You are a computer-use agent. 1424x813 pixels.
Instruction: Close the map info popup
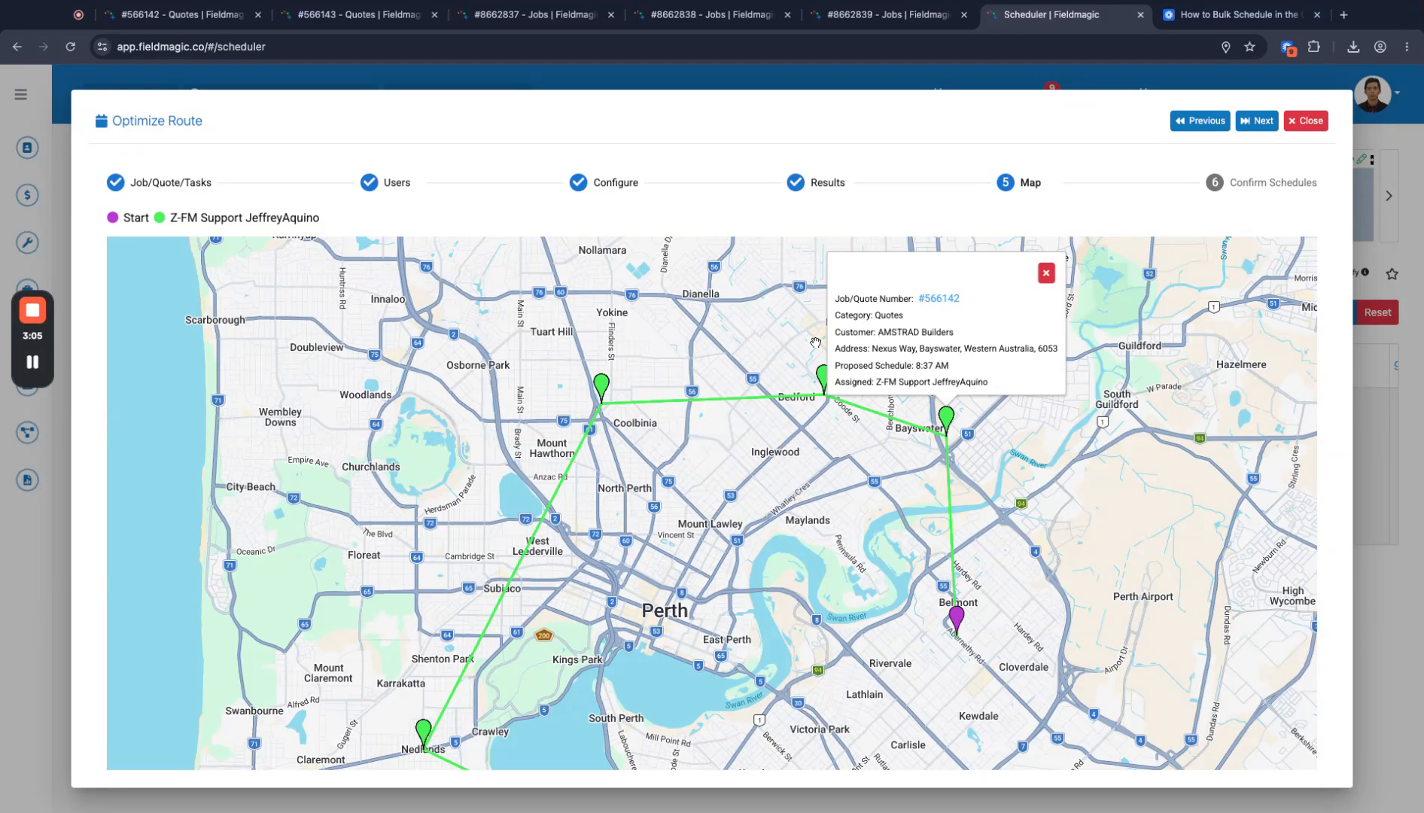[1046, 273]
